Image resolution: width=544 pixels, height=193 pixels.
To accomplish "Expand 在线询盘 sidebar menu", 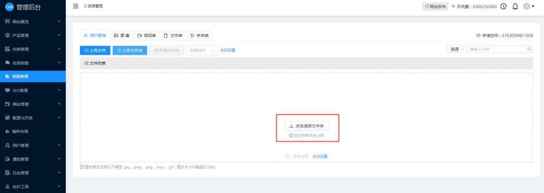I will pos(33,62).
